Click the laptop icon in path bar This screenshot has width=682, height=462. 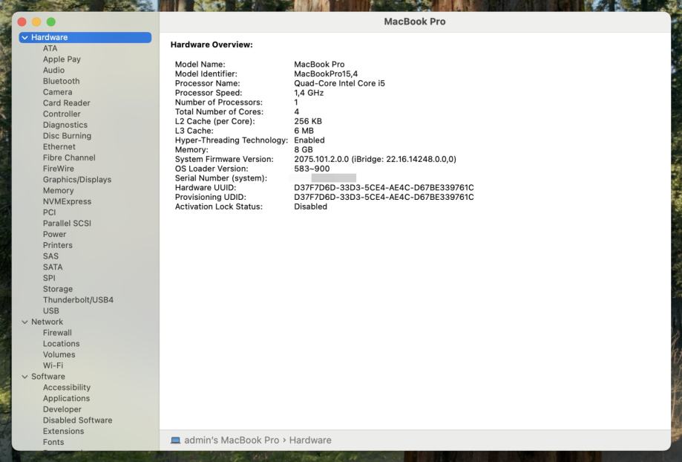tap(175, 440)
